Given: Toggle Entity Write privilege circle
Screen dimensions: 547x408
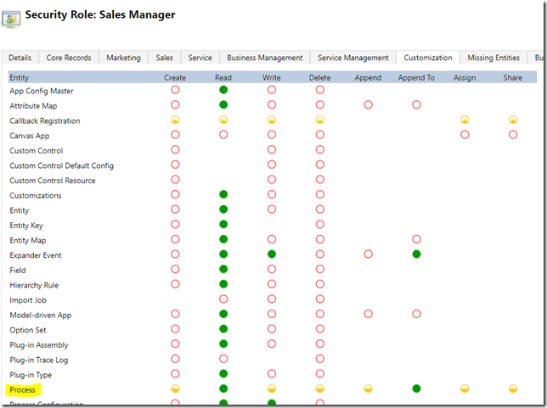Looking at the screenshot, I should [272, 210].
